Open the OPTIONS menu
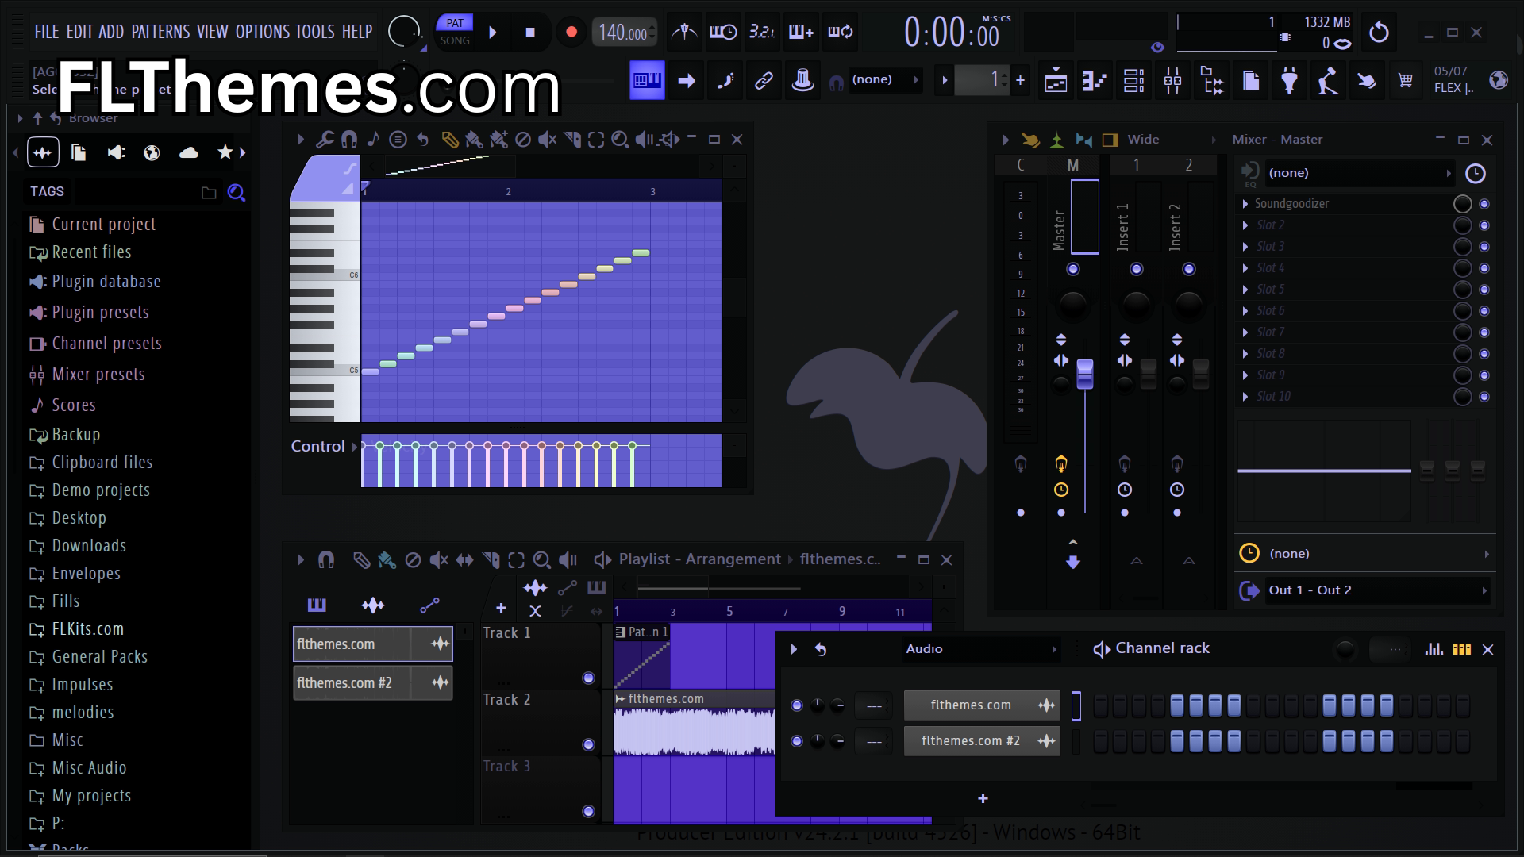 (x=262, y=32)
